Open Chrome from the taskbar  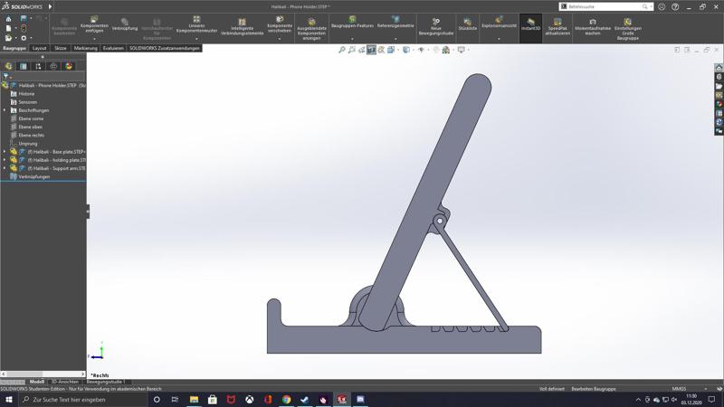[x=286, y=400]
